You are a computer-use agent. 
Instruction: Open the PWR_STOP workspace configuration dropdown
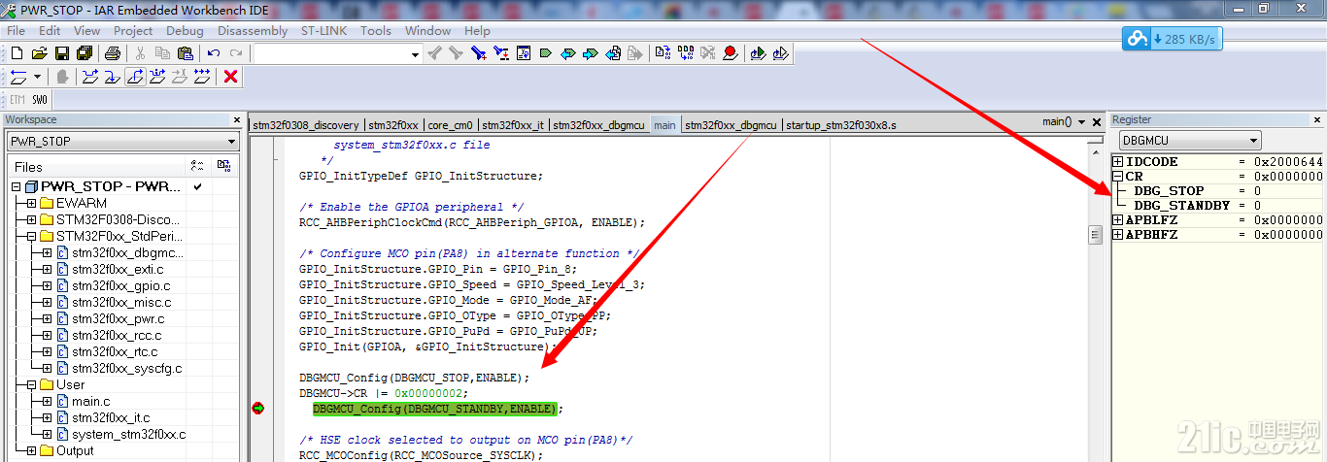tap(229, 142)
